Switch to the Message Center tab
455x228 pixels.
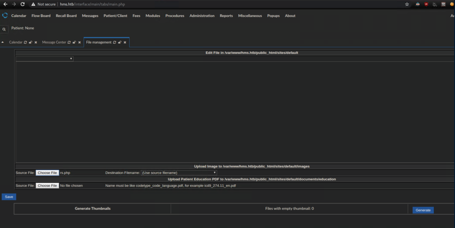pos(54,42)
